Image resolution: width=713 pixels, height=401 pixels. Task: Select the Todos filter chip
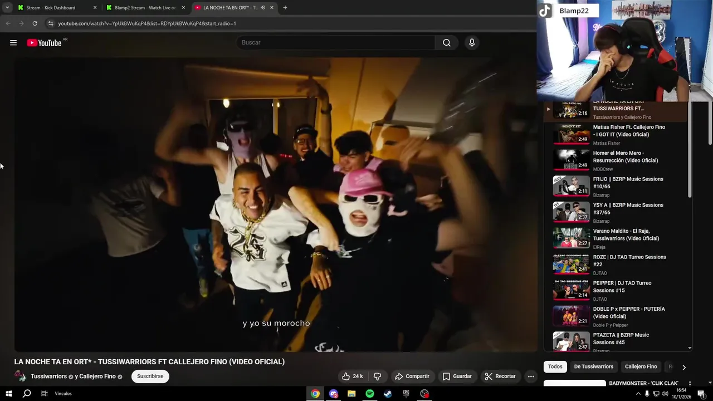click(555, 366)
